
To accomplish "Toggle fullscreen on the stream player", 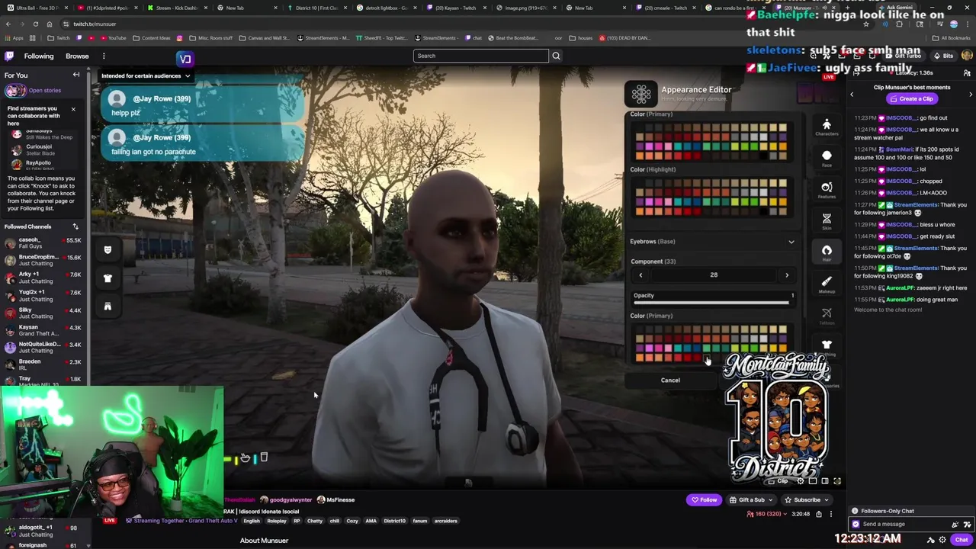I will tap(837, 481).
